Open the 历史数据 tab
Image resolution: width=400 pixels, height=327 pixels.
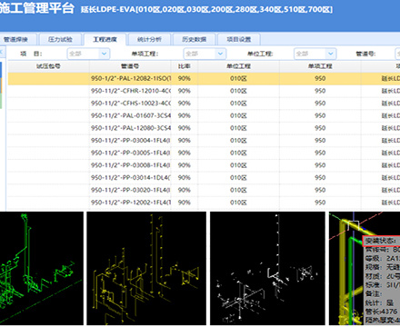tap(195, 39)
